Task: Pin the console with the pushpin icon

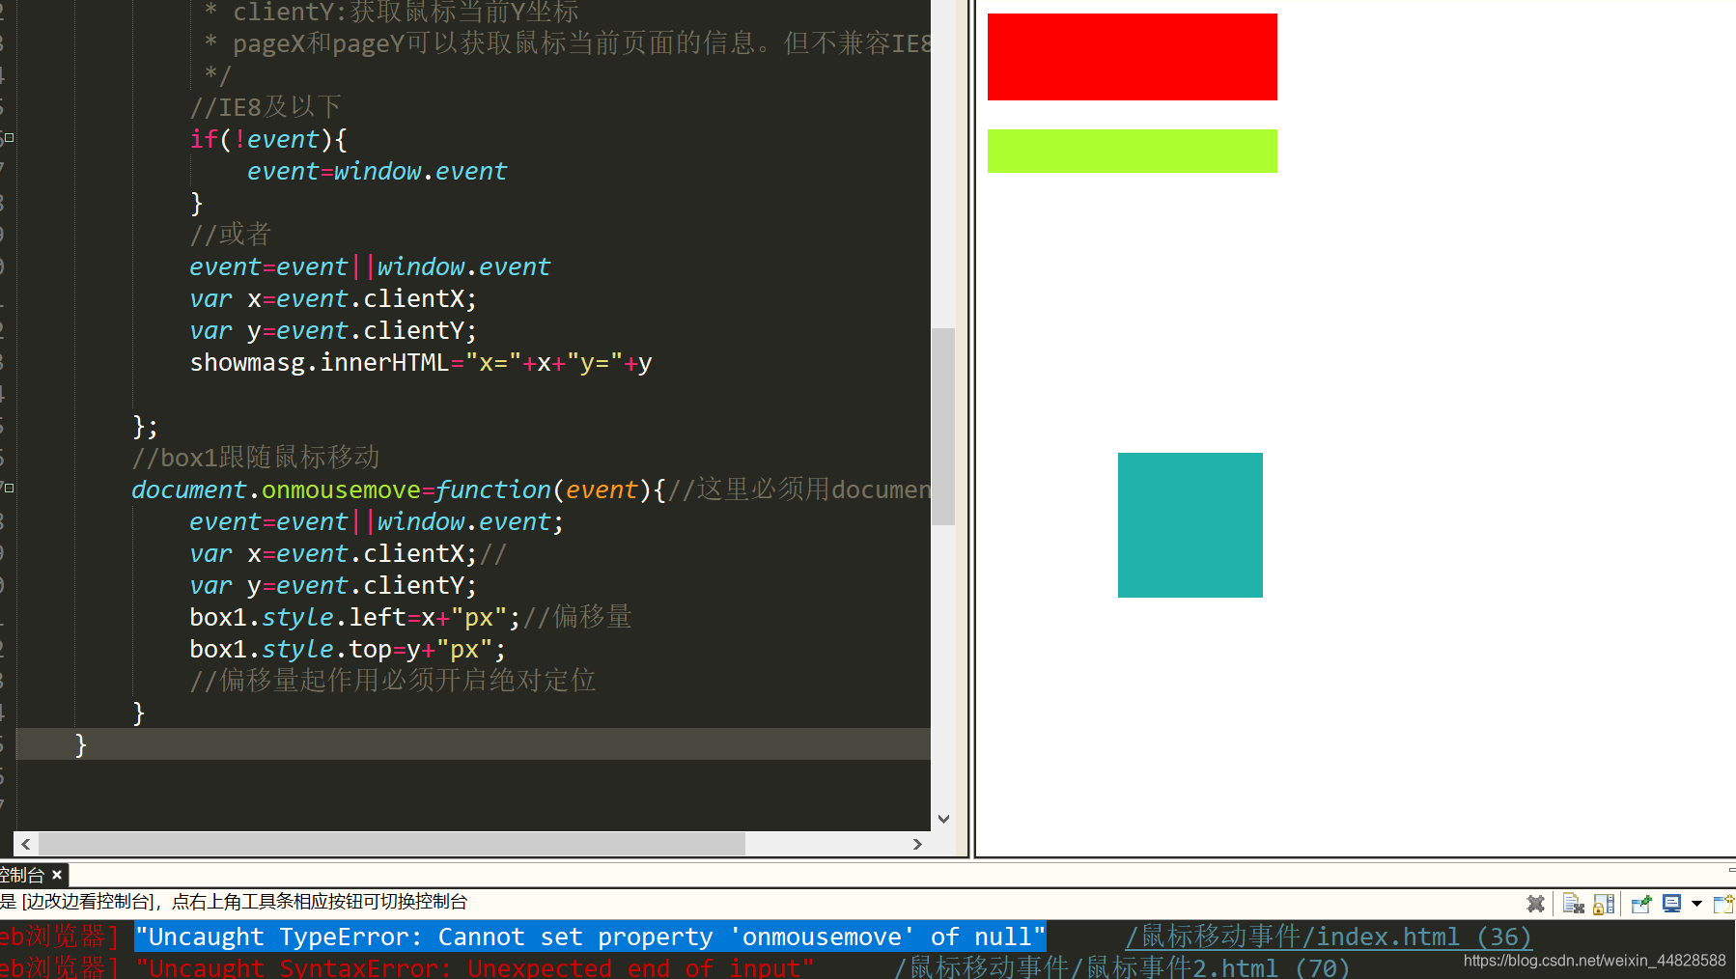Action: [x=1641, y=904]
